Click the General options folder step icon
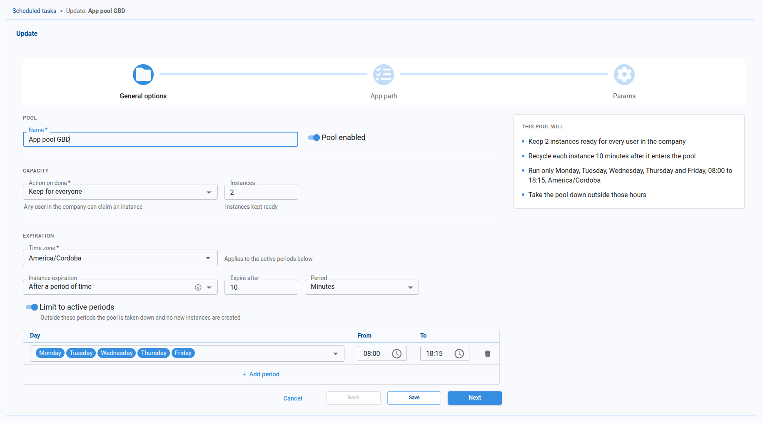 click(x=143, y=75)
